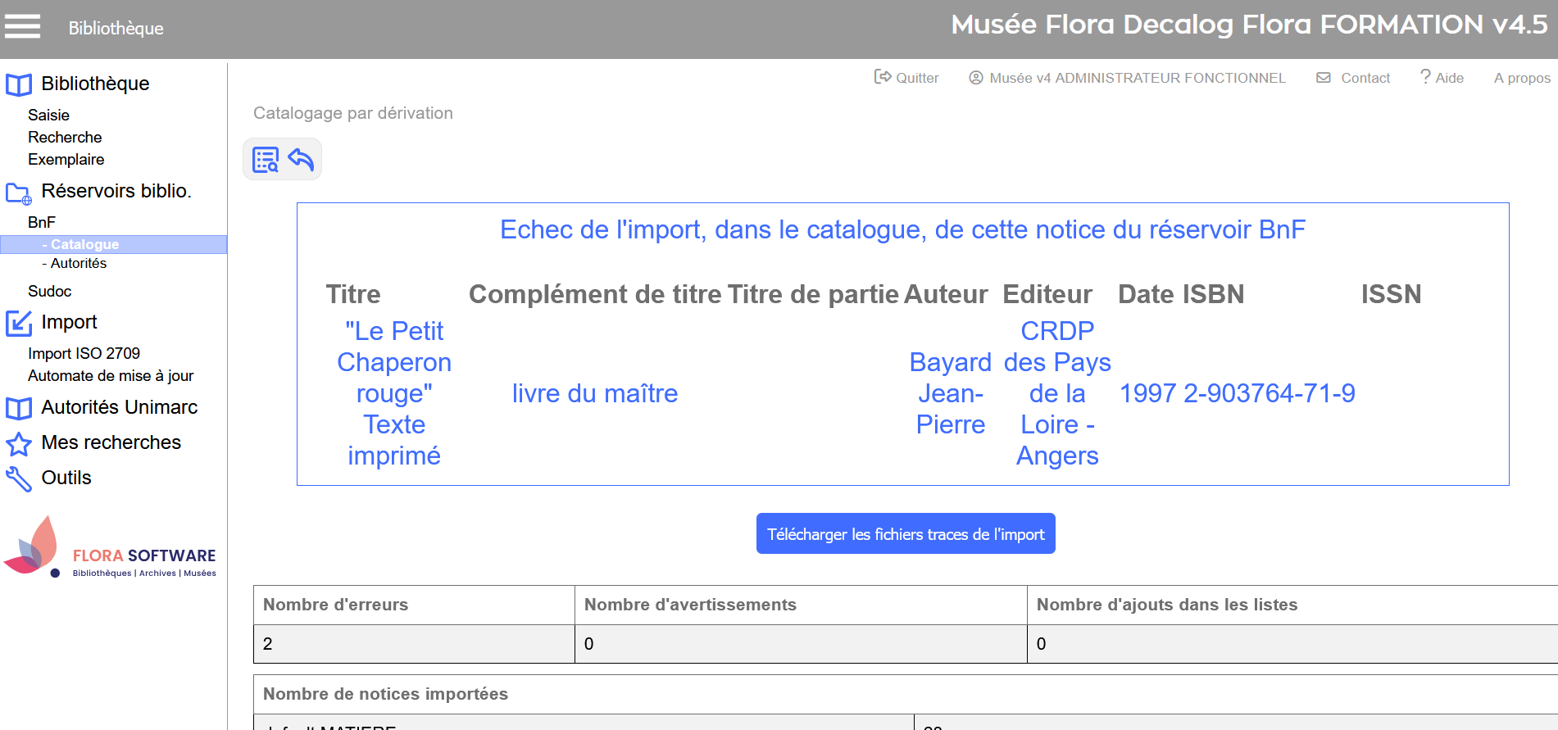Image resolution: width=1558 pixels, height=730 pixels.
Task: Click the Bibliothèque book icon
Action: [19, 84]
